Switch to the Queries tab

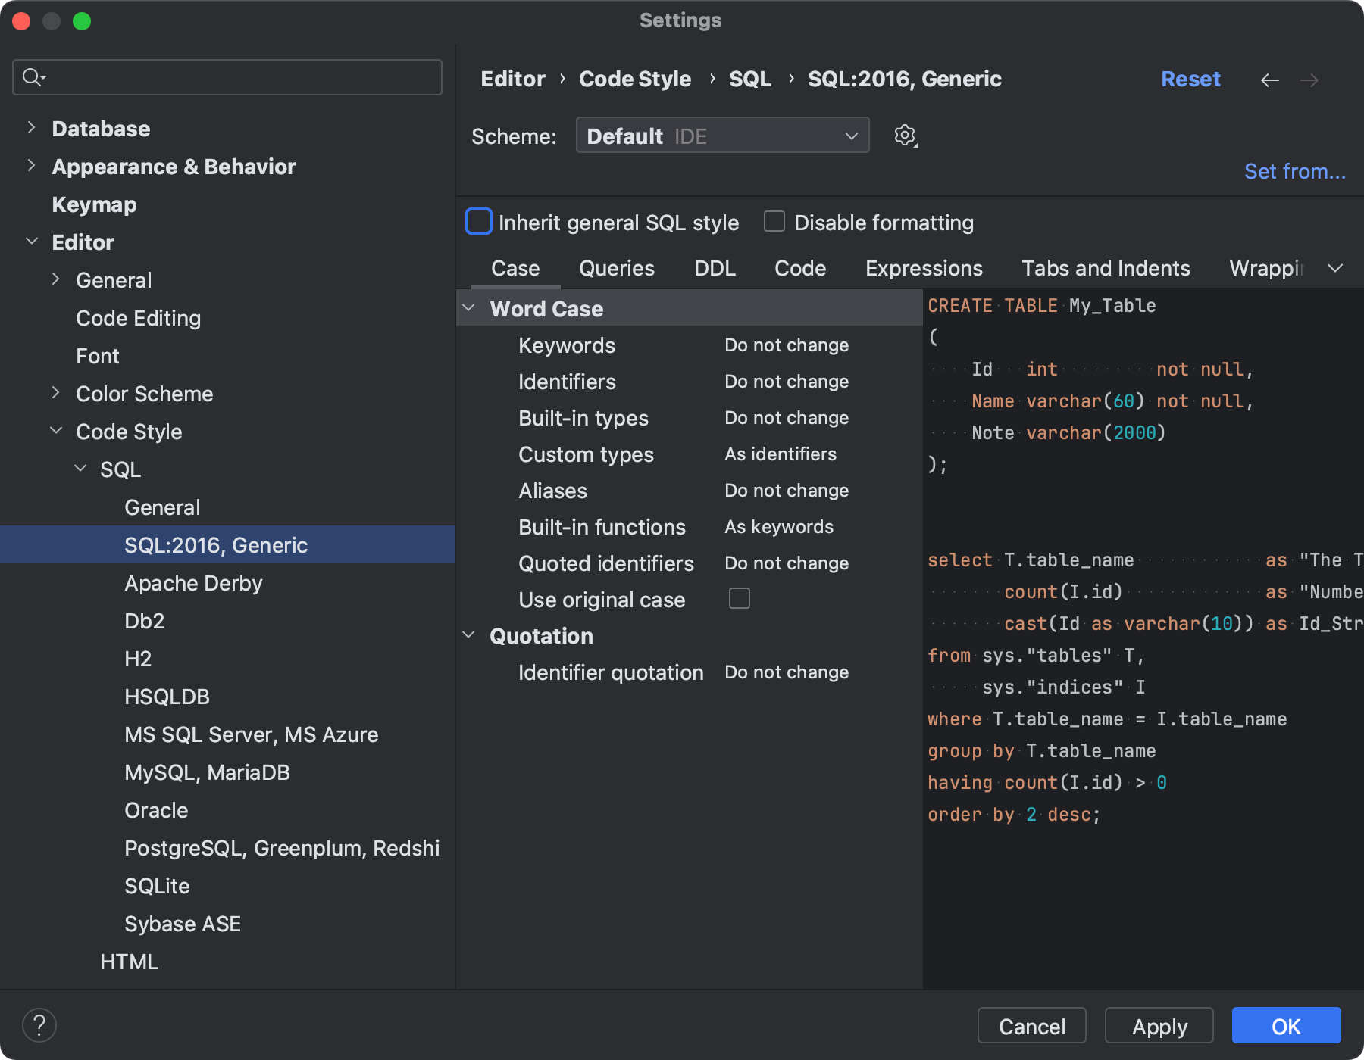pos(616,268)
